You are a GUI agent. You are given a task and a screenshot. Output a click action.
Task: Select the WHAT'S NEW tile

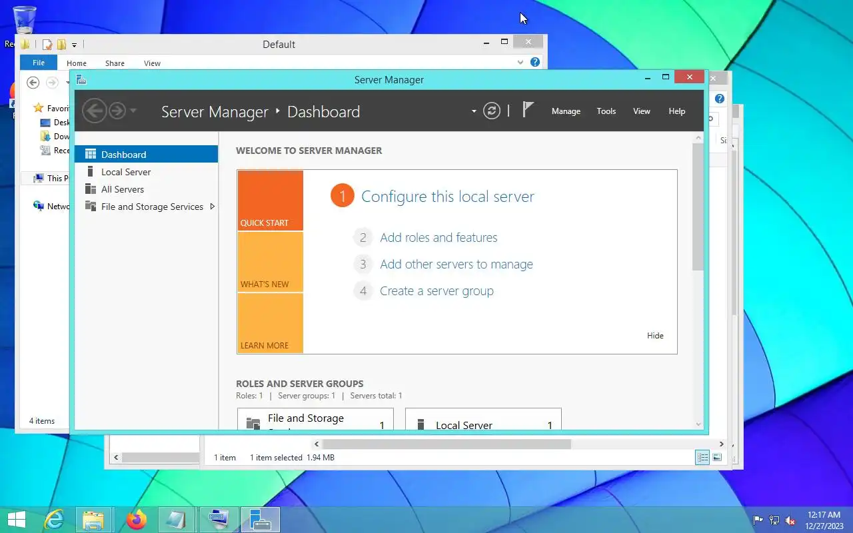click(x=271, y=262)
